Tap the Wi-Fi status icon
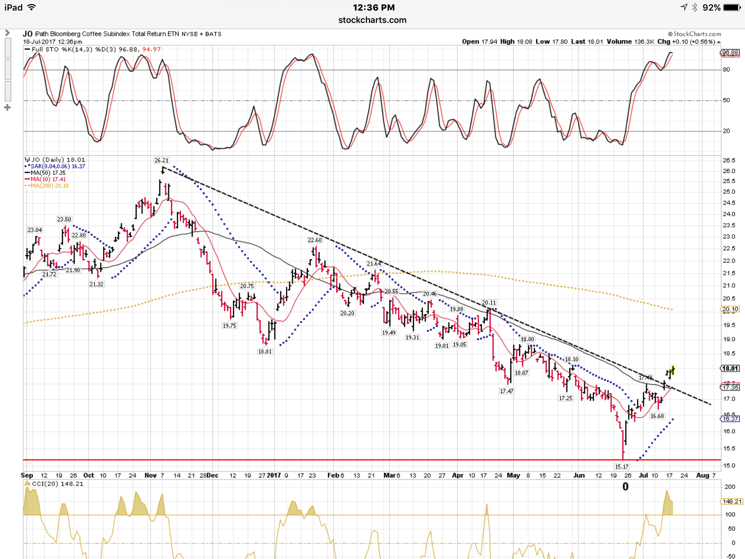745x559 pixels. click(32, 7)
